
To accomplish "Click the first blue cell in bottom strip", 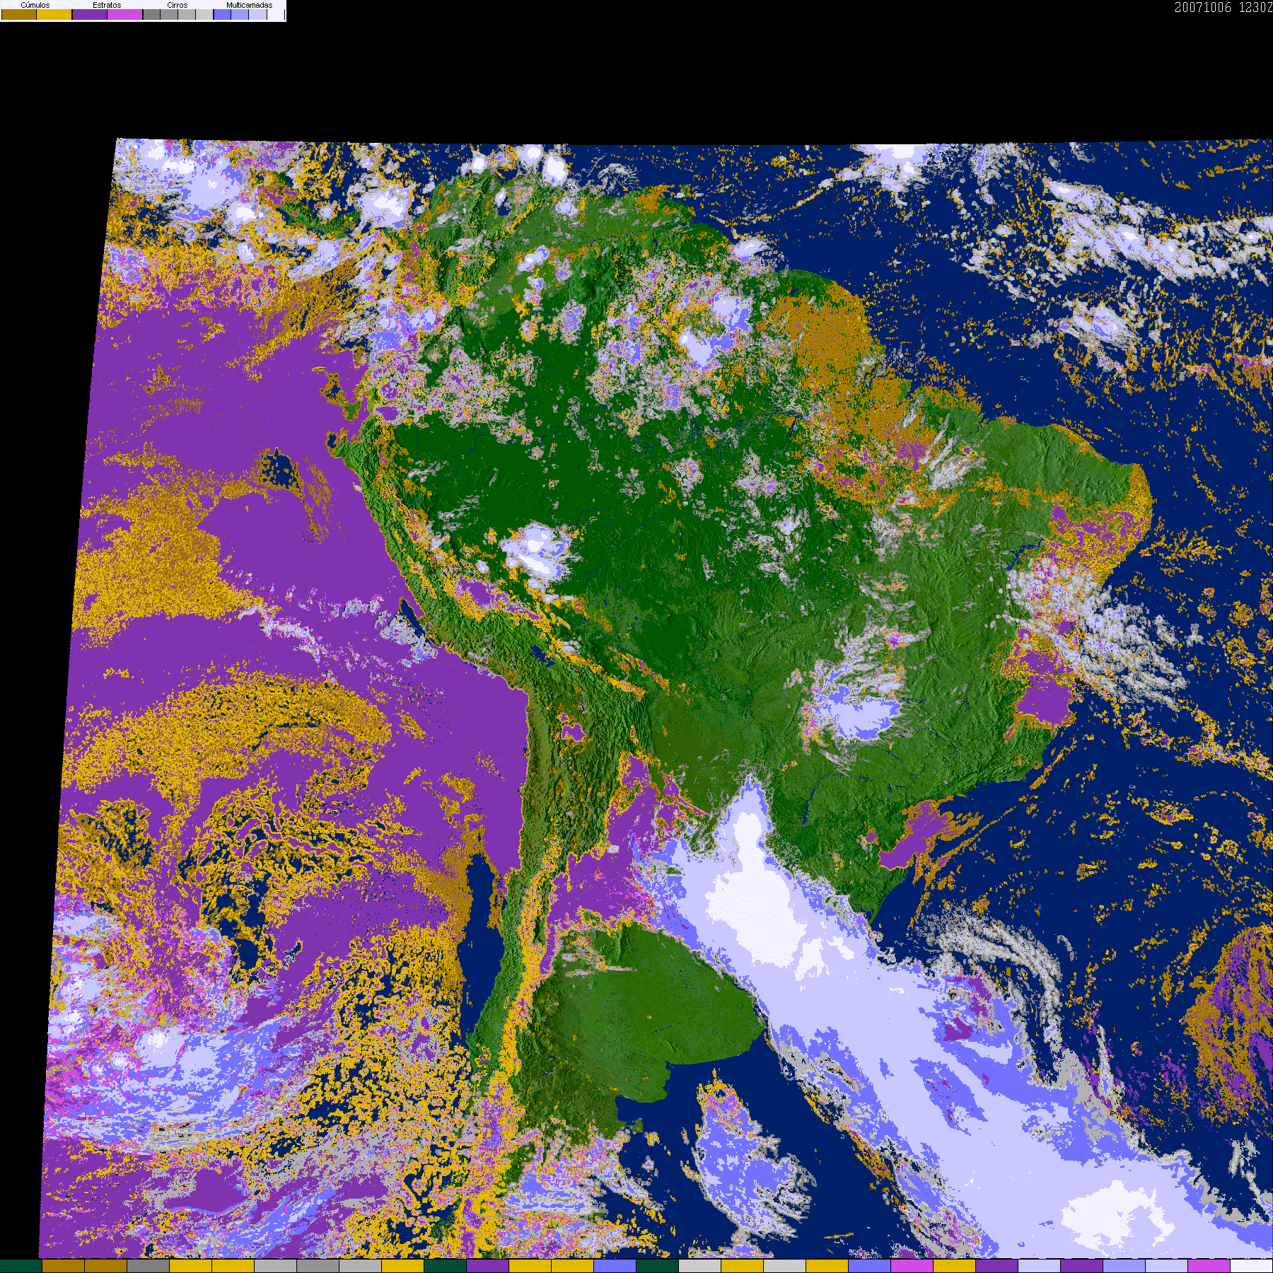I will pyautogui.click(x=615, y=1266).
